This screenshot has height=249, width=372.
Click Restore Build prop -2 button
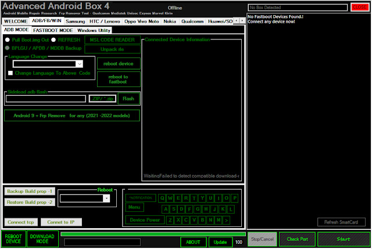point(30,202)
